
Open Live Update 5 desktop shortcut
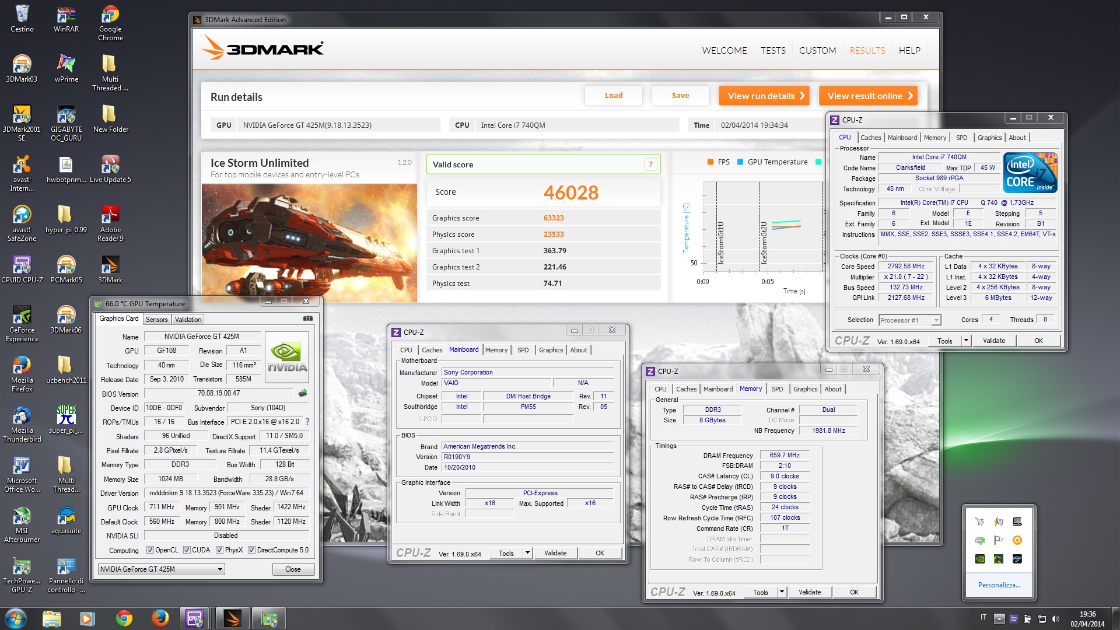(110, 169)
